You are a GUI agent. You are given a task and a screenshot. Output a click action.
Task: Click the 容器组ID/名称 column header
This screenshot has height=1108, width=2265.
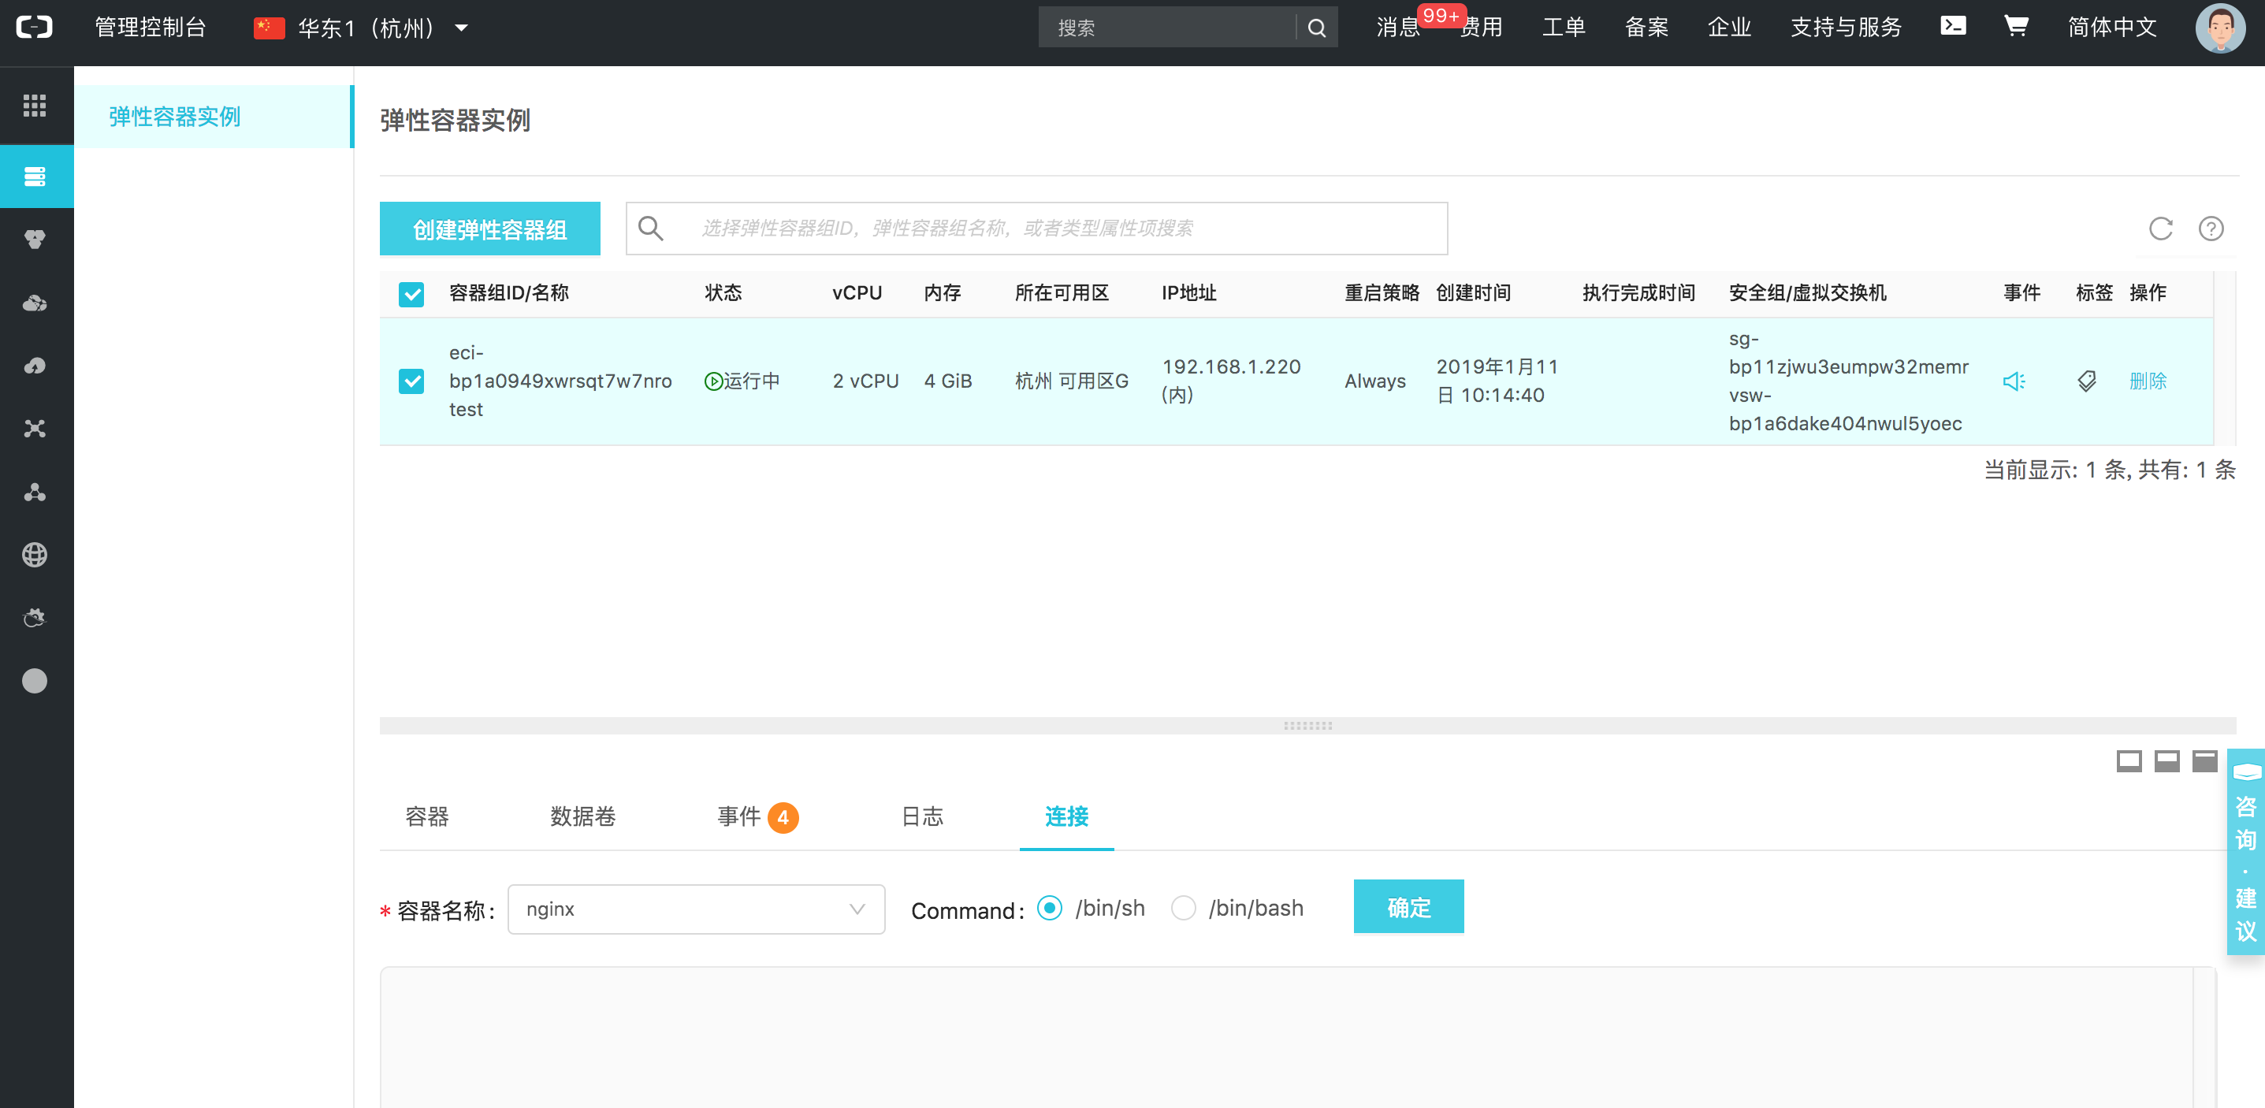(x=508, y=293)
